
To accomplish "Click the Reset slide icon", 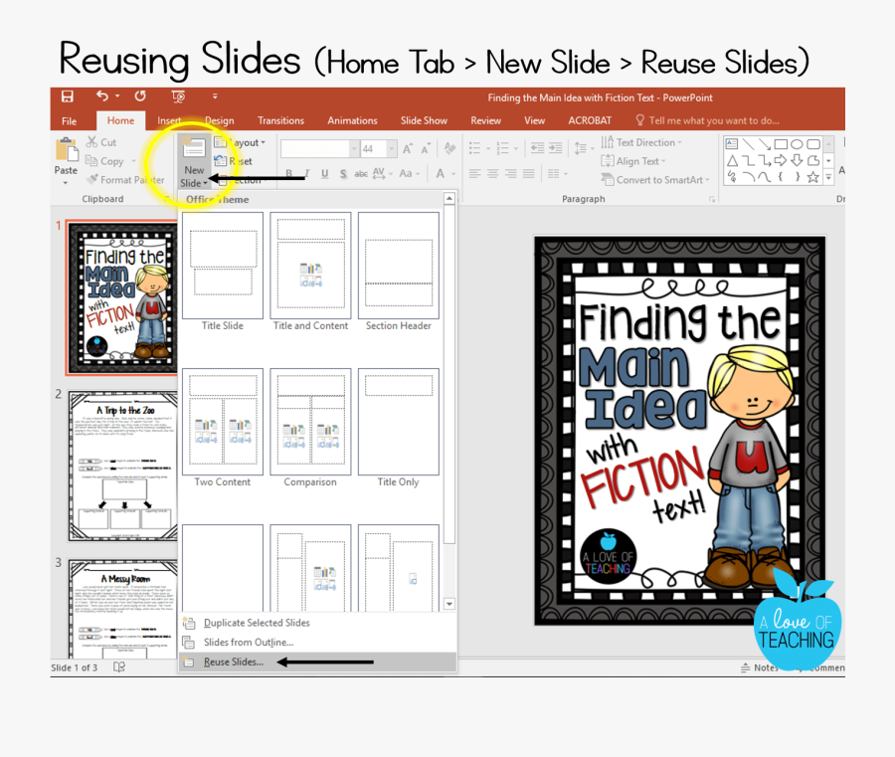I will point(221,160).
